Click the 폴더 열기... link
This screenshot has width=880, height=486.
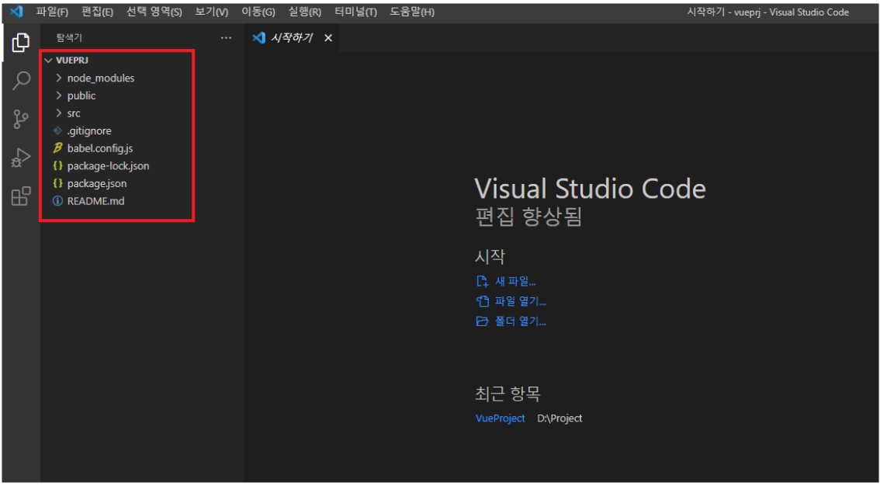coord(521,321)
